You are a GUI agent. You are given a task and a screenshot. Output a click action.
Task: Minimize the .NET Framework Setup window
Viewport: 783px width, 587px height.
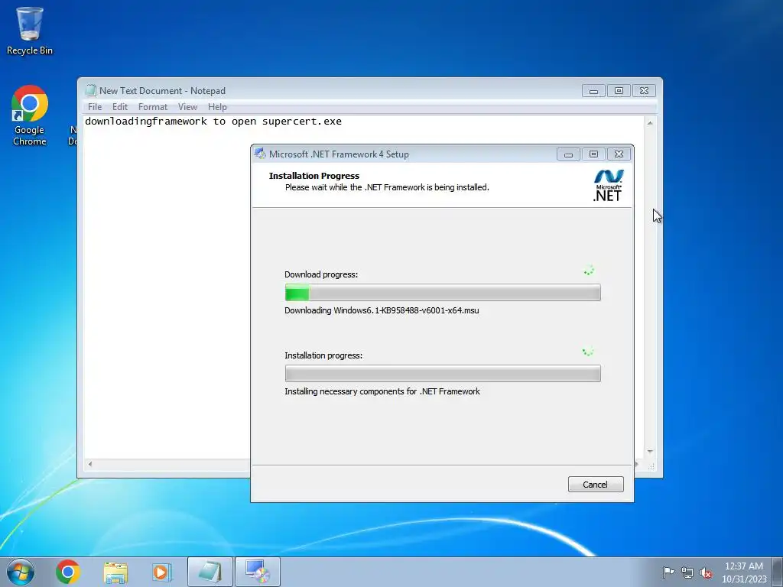568,154
